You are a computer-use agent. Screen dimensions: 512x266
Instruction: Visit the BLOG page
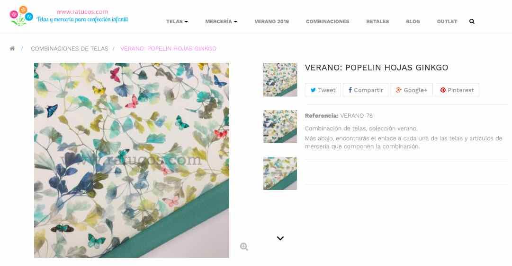413,21
